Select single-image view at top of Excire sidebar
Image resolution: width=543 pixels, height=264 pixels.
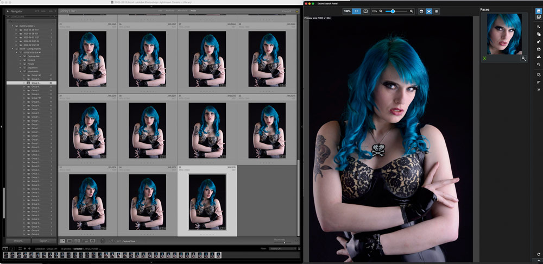point(539,11)
